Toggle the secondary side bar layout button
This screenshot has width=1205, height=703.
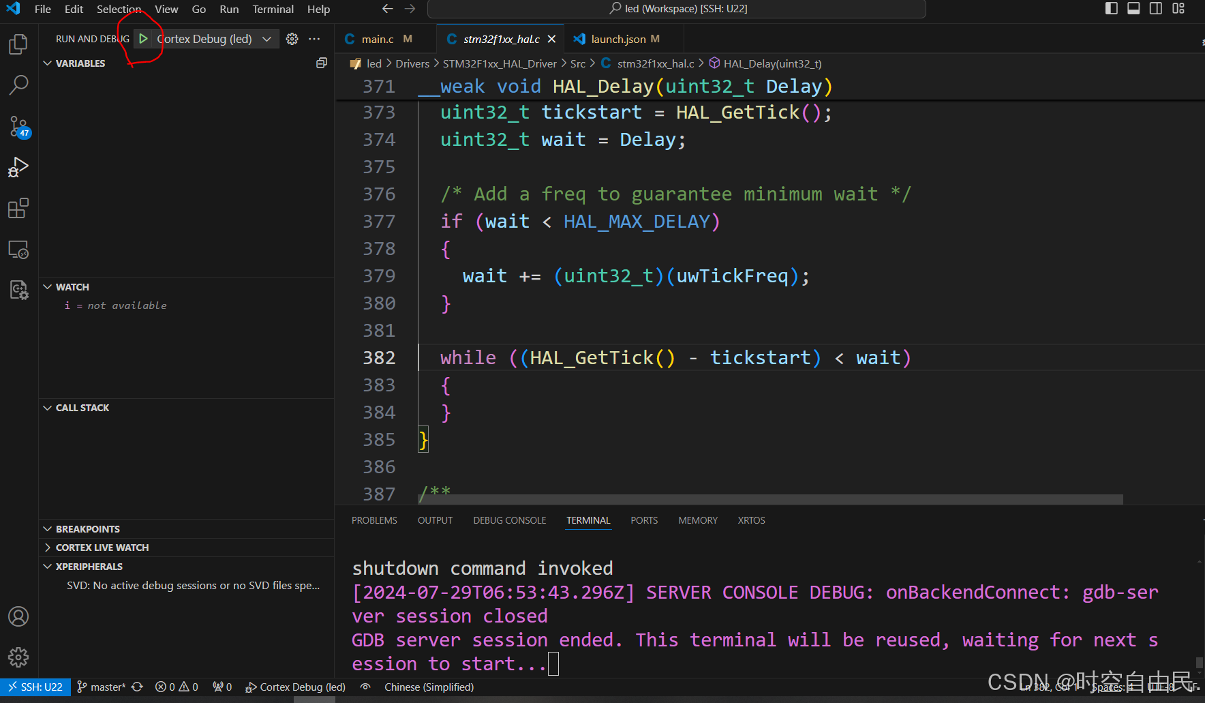pos(1156,9)
